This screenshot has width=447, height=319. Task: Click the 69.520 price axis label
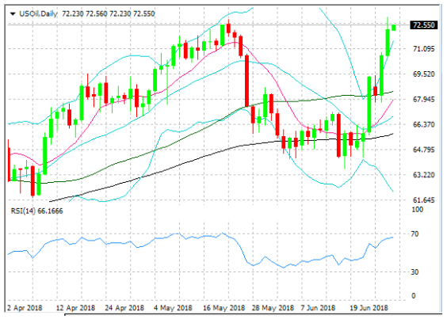[x=424, y=74]
